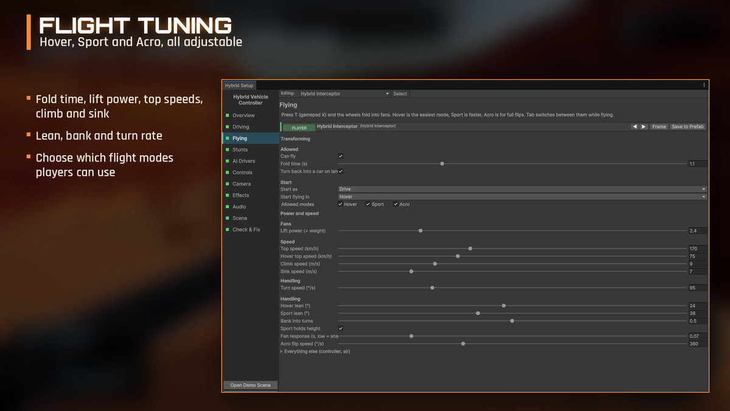Click the Hover lean slider handle
The height and width of the screenshot is (411, 730).
(504, 306)
